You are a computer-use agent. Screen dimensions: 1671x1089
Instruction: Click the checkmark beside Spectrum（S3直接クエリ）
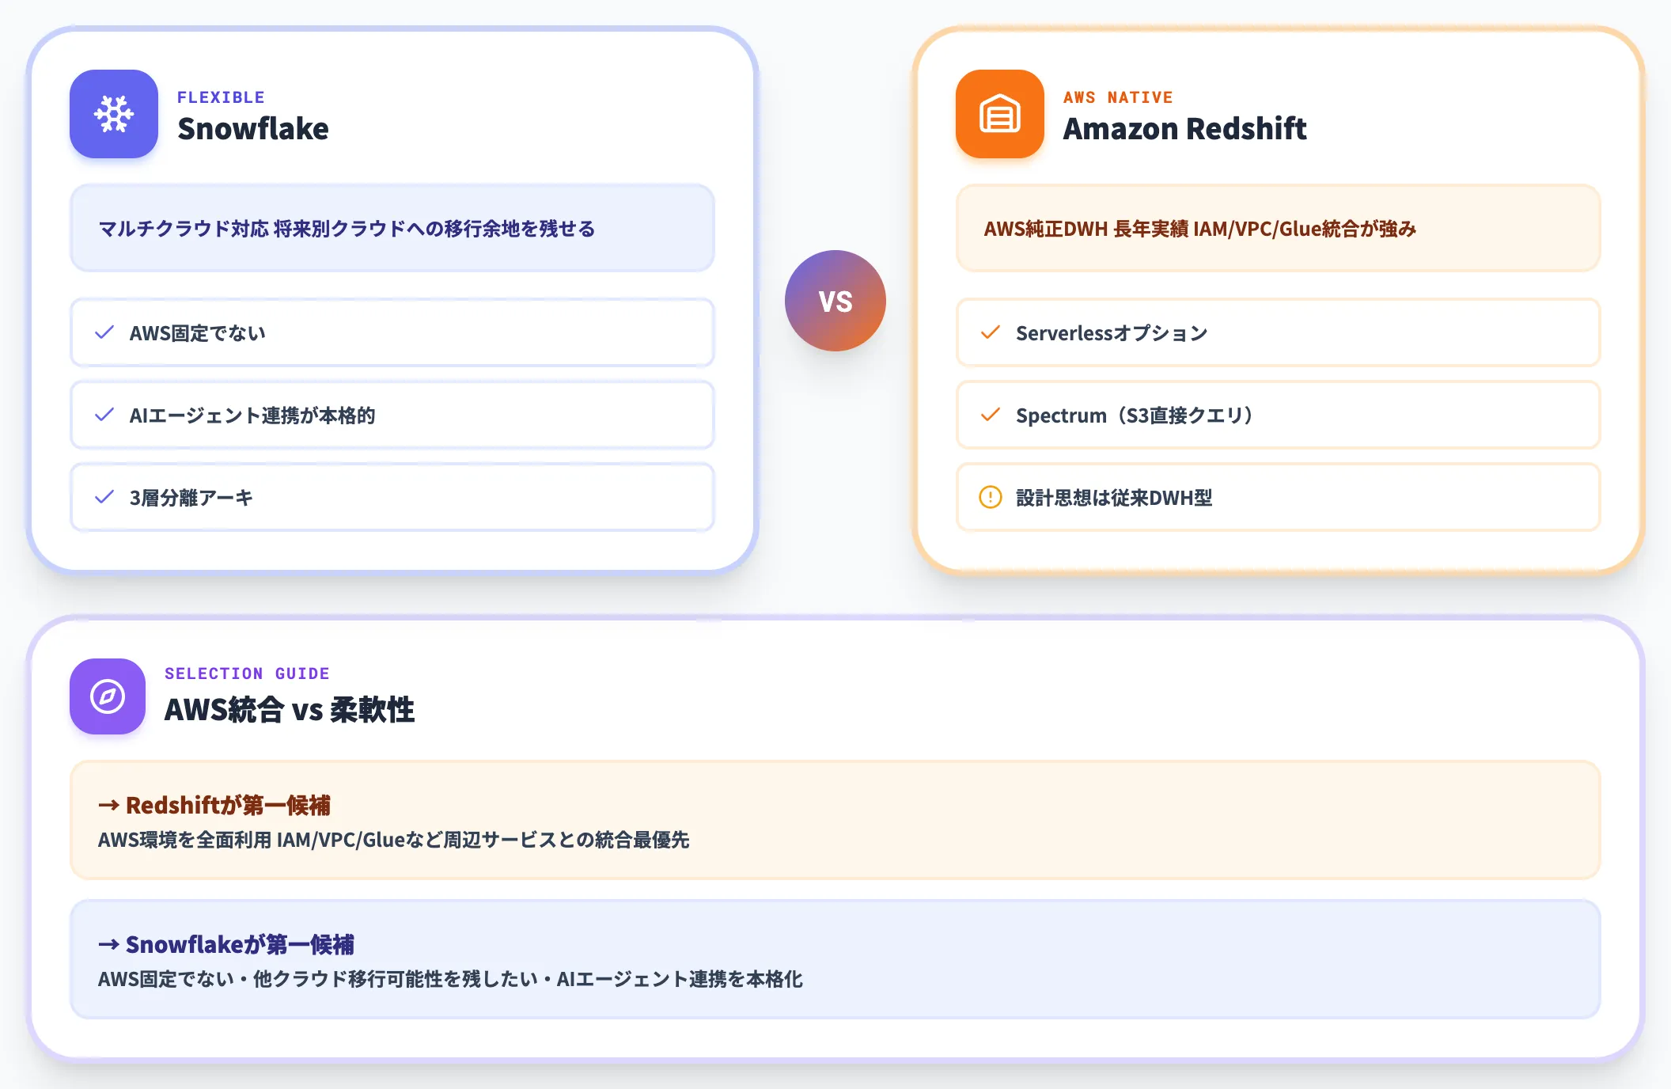point(991,415)
